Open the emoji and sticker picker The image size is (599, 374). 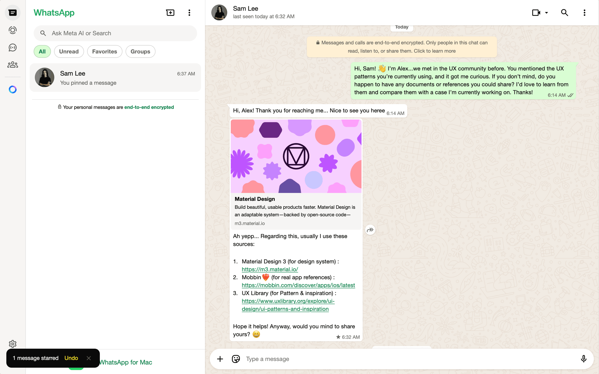[x=236, y=359]
